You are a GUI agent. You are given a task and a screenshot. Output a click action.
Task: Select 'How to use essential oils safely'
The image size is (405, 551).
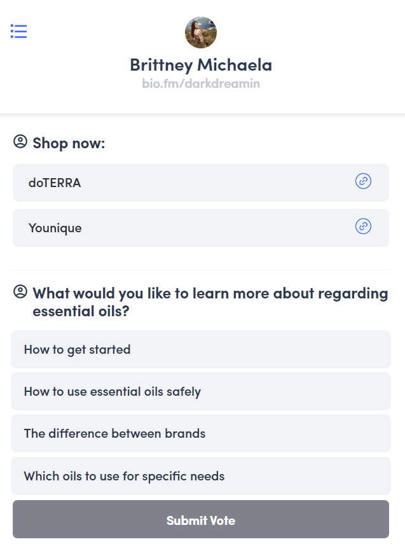click(x=201, y=391)
